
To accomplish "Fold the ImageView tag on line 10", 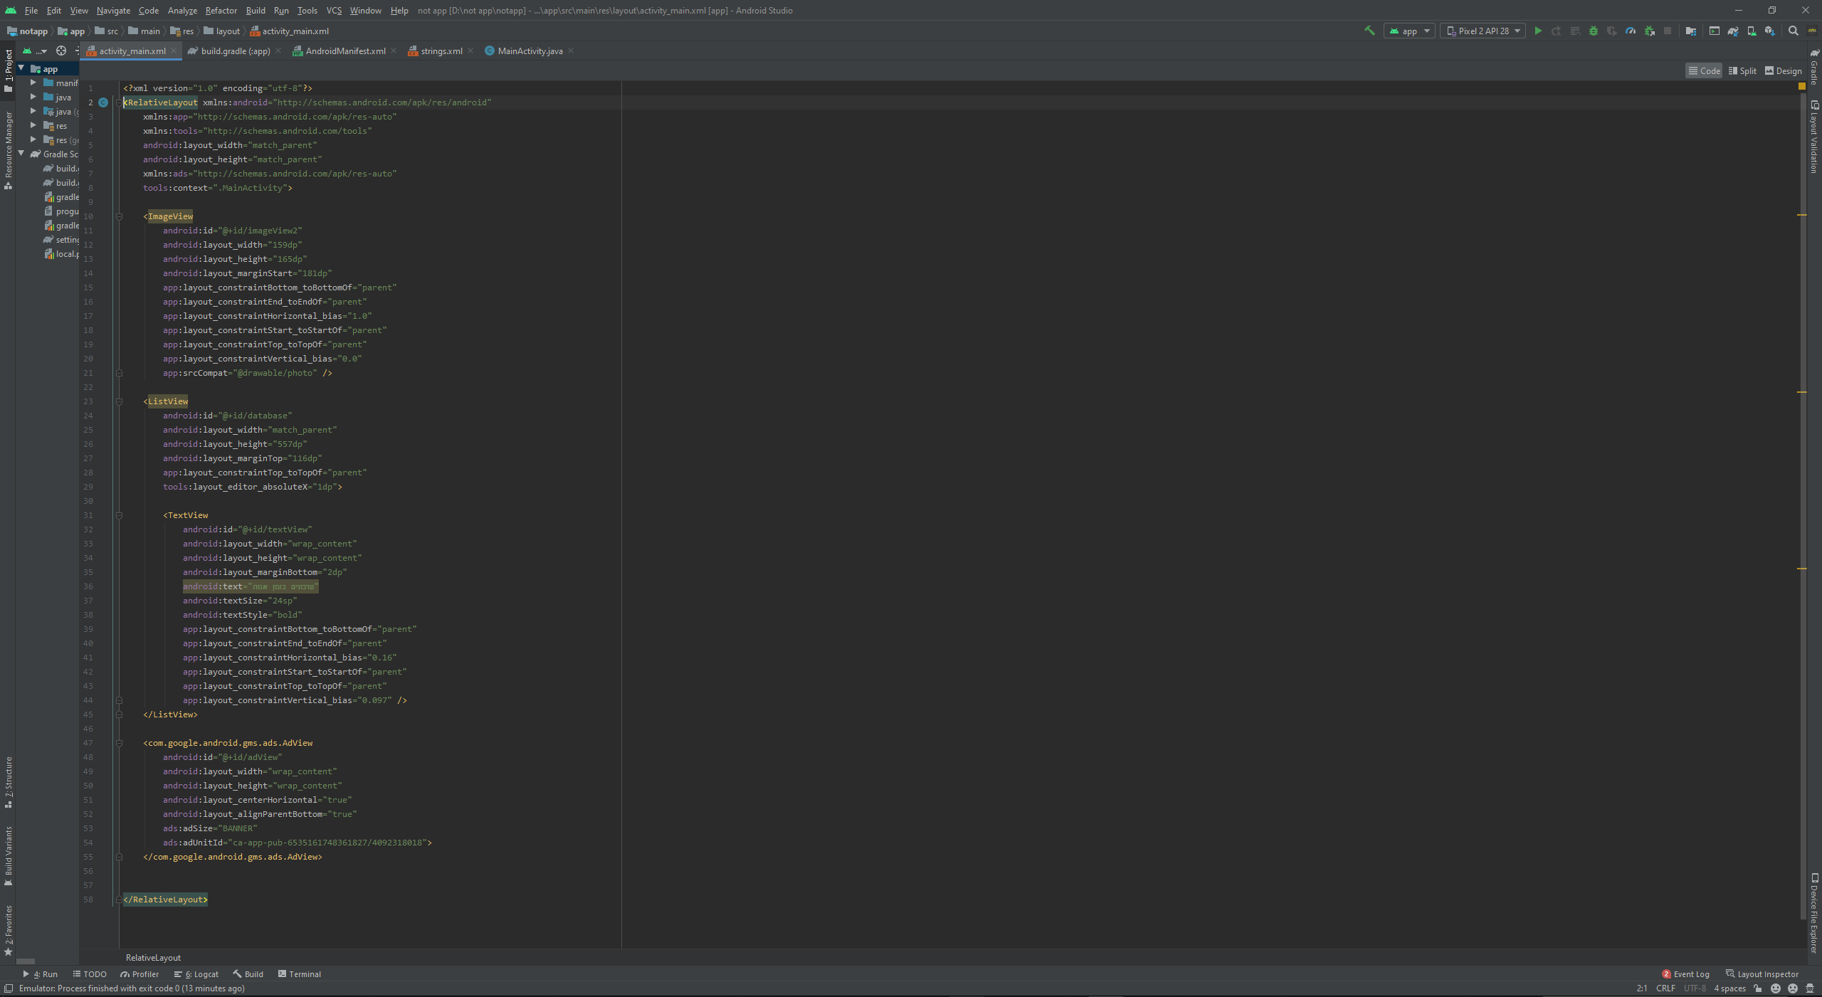I will click(119, 216).
